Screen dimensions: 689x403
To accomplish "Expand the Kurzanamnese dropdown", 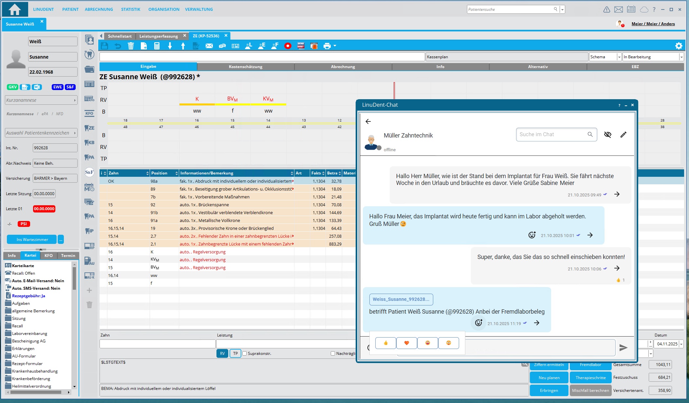I will (x=75, y=100).
